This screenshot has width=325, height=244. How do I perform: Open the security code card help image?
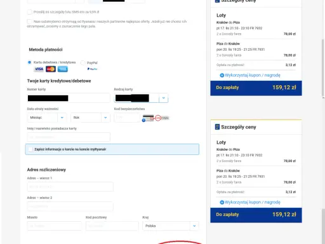pyautogui.click(x=156, y=118)
